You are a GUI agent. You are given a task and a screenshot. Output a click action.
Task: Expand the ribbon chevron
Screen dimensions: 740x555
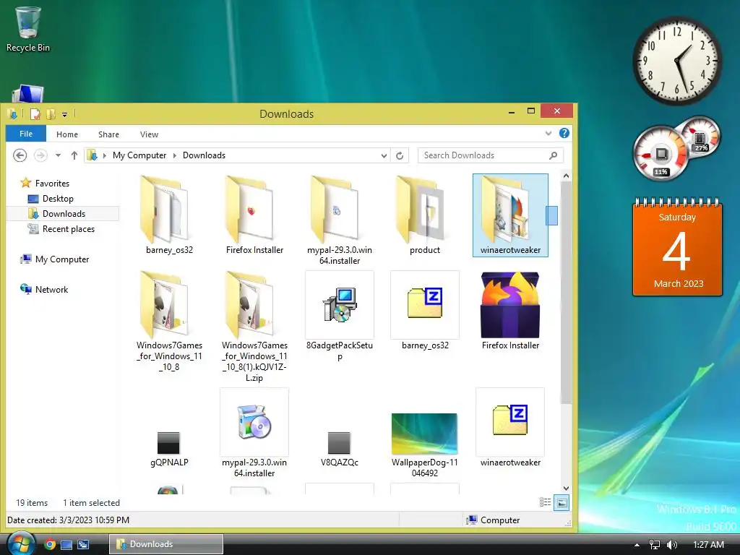pos(548,133)
